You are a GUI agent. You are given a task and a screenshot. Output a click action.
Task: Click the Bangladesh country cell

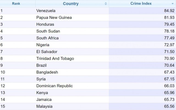pos(47,72)
